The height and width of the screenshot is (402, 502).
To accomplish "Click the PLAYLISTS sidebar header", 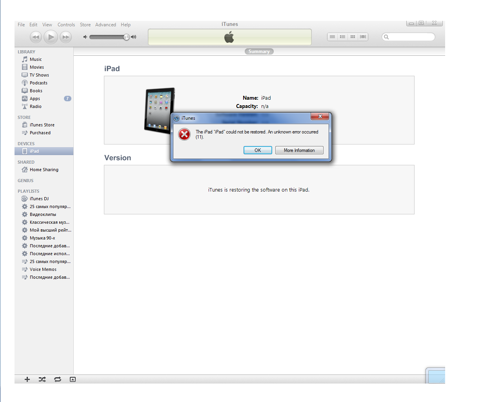I will coord(28,191).
